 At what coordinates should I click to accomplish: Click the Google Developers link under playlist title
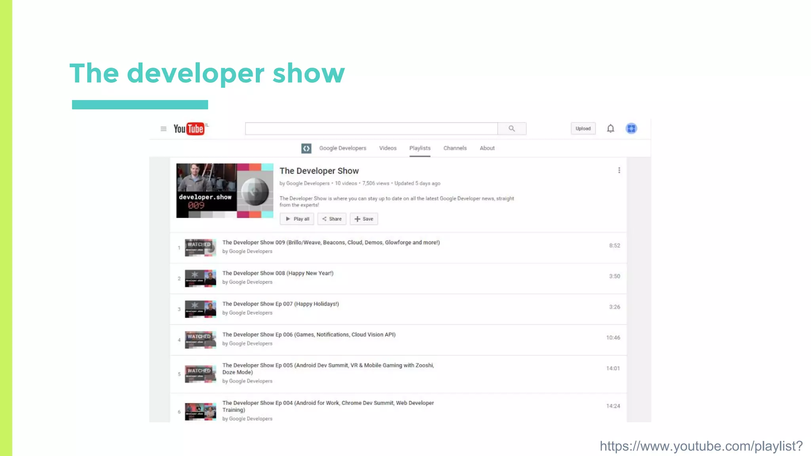[308, 183]
